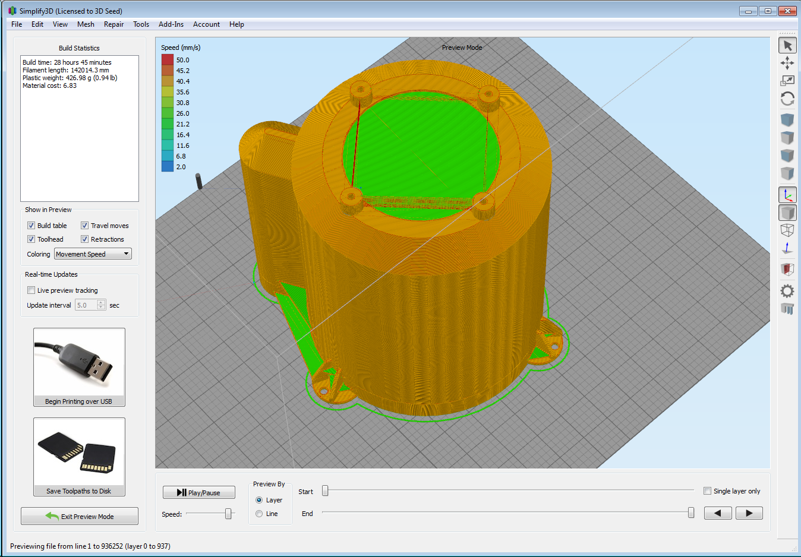801x557 pixels.
Task: Increment the update interval spinner
Action: [x=101, y=303]
